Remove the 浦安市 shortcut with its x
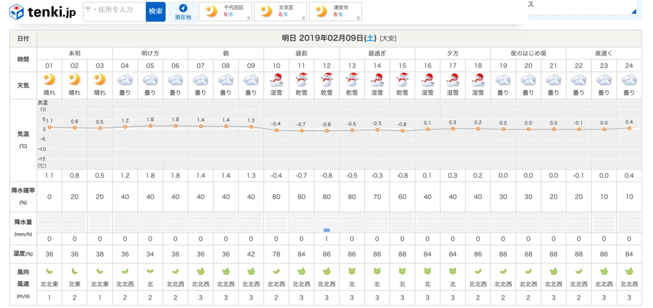Image resolution: width=653 pixels, height=308 pixels. tap(359, 18)
